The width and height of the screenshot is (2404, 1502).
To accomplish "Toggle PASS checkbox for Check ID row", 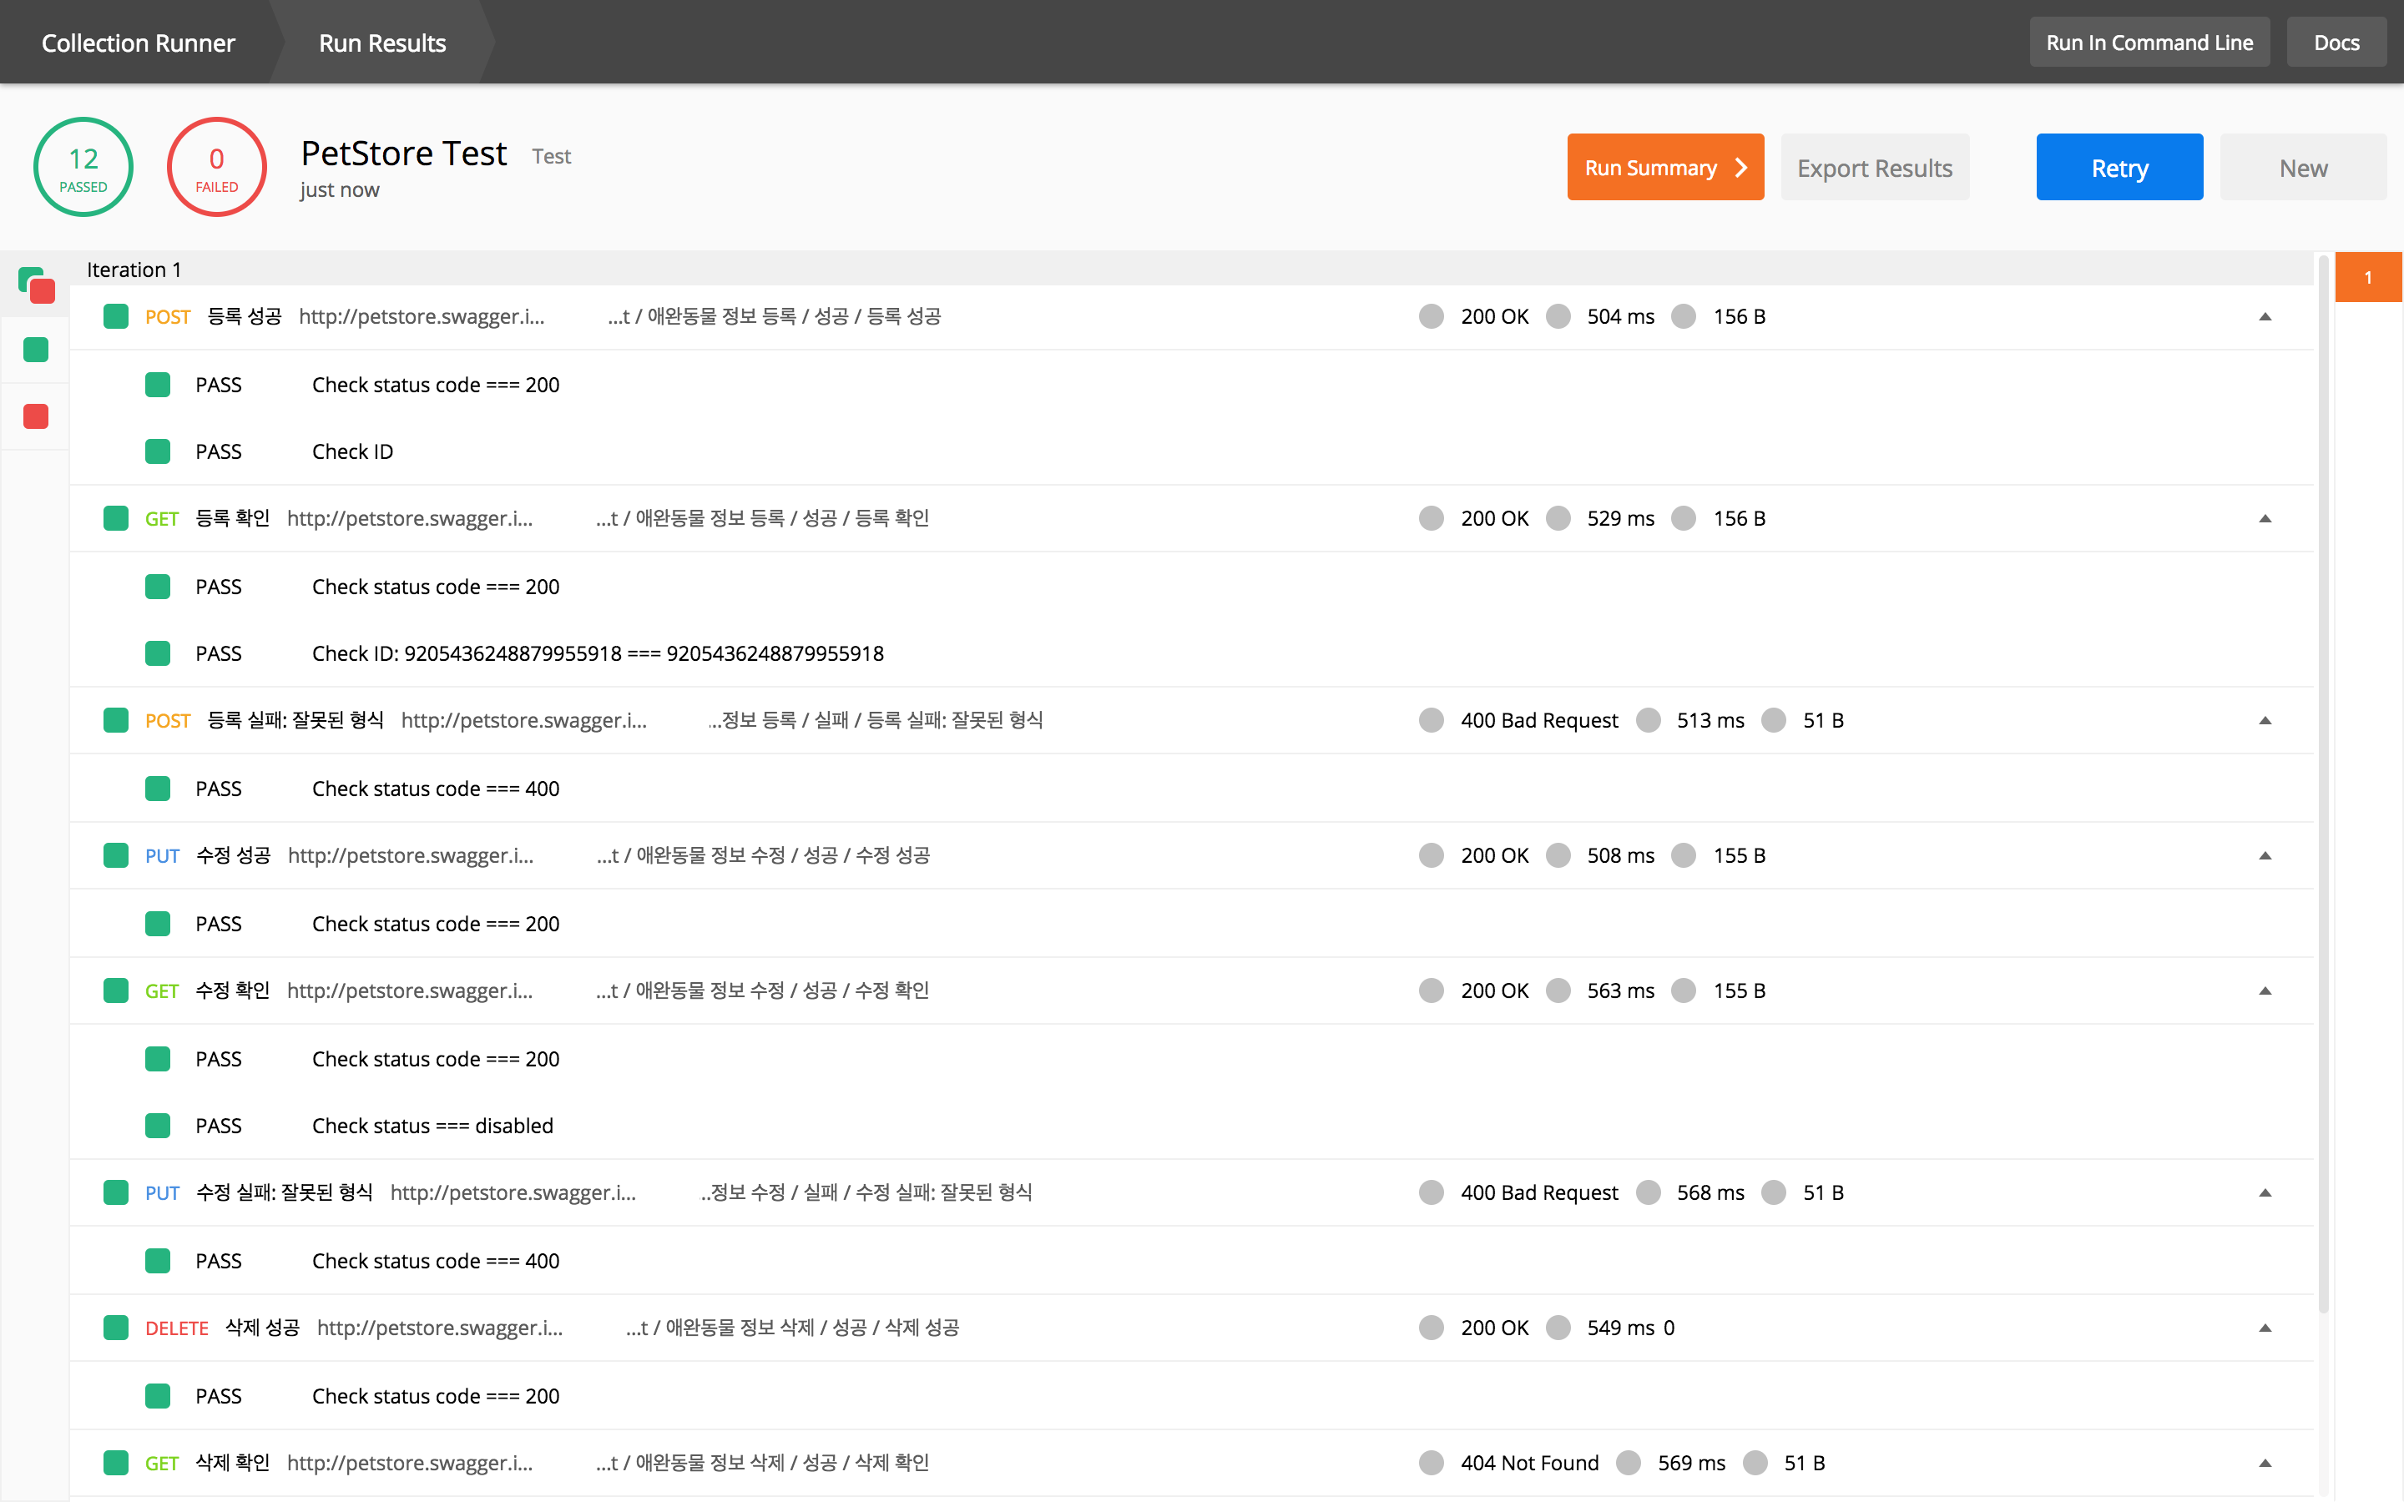I will pos(158,450).
